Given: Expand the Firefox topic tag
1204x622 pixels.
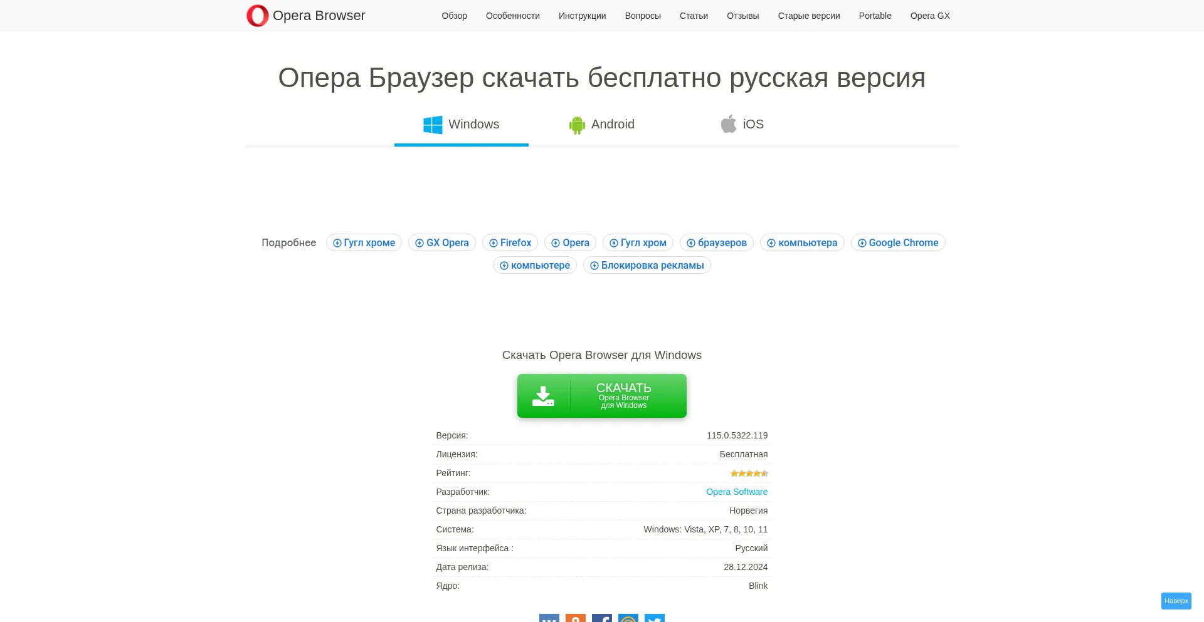Looking at the screenshot, I should (x=510, y=242).
